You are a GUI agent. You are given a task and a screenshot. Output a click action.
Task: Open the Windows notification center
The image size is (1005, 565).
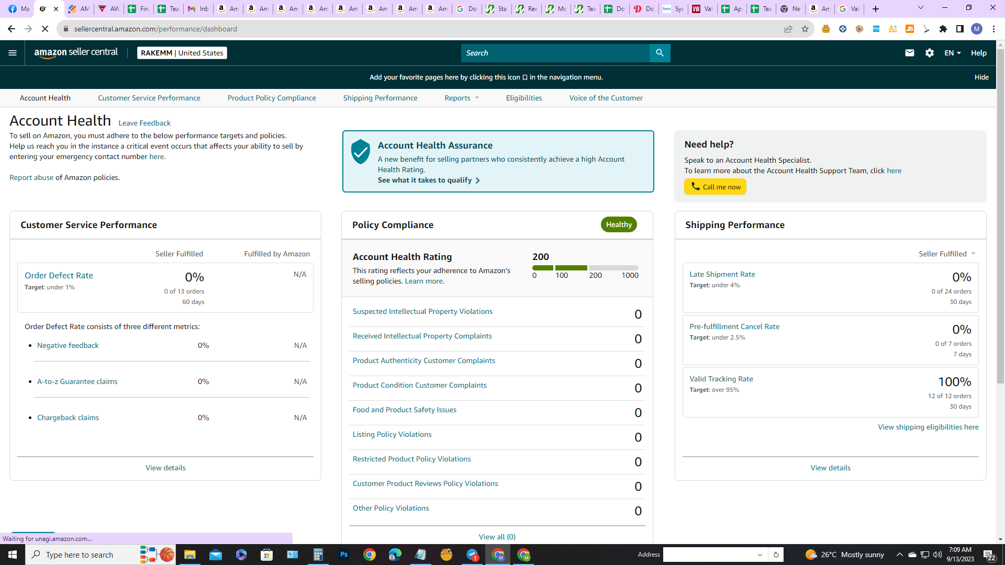(x=989, y=555)
